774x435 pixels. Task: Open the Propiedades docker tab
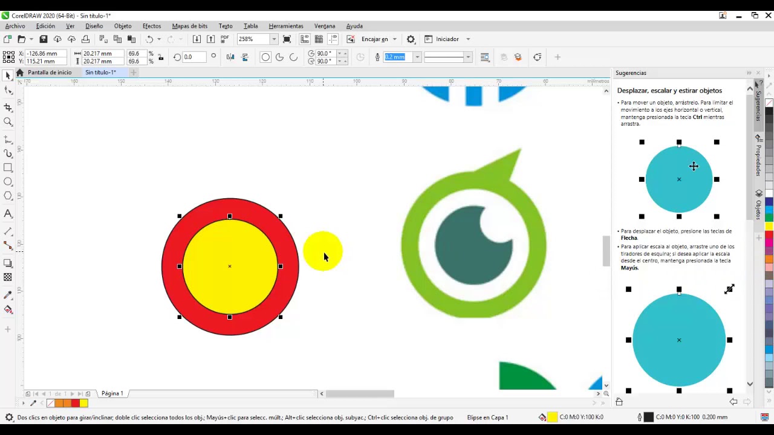pyautogui.click(x=758, y=156)
